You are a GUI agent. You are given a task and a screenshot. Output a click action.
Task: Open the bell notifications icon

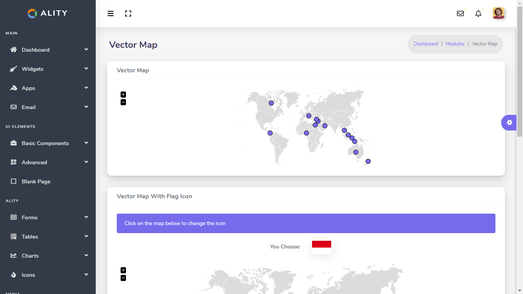pyautogui.click(x=478, y=14)
